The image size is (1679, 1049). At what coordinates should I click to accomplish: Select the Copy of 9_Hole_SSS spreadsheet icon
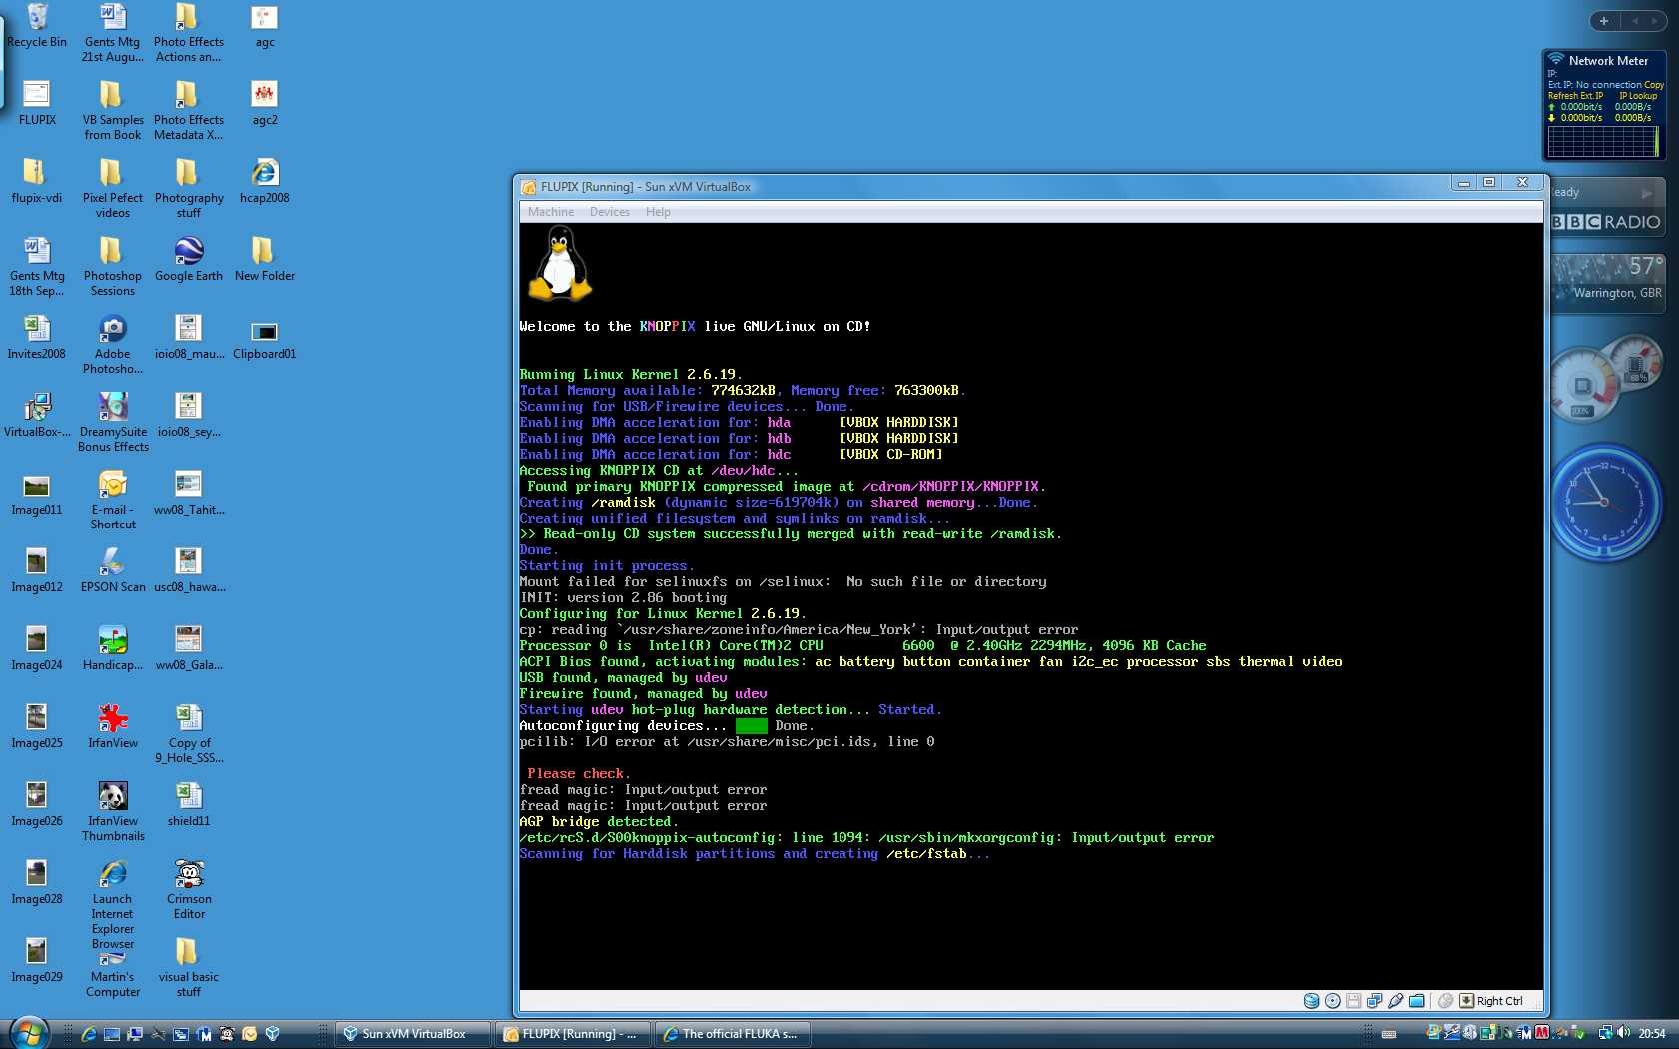tap(189, 734)
